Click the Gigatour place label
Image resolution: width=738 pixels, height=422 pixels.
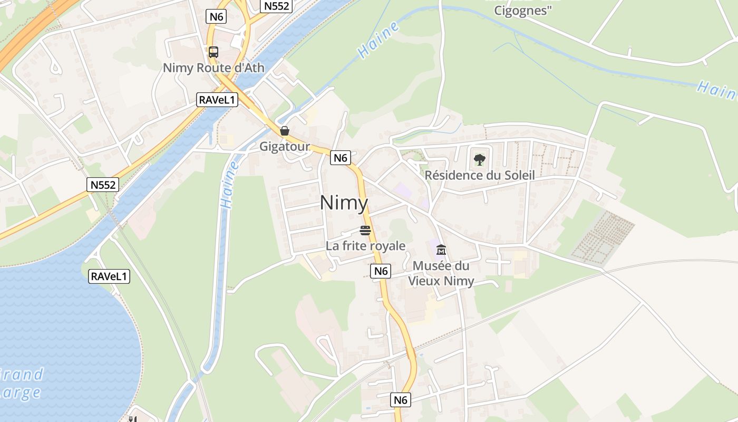(285, 147)
